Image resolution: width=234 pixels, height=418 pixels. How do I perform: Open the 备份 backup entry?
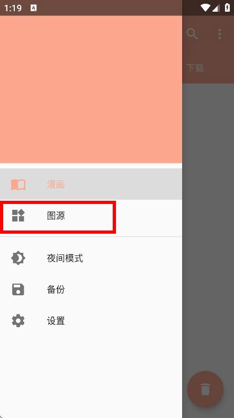(91, 289)
